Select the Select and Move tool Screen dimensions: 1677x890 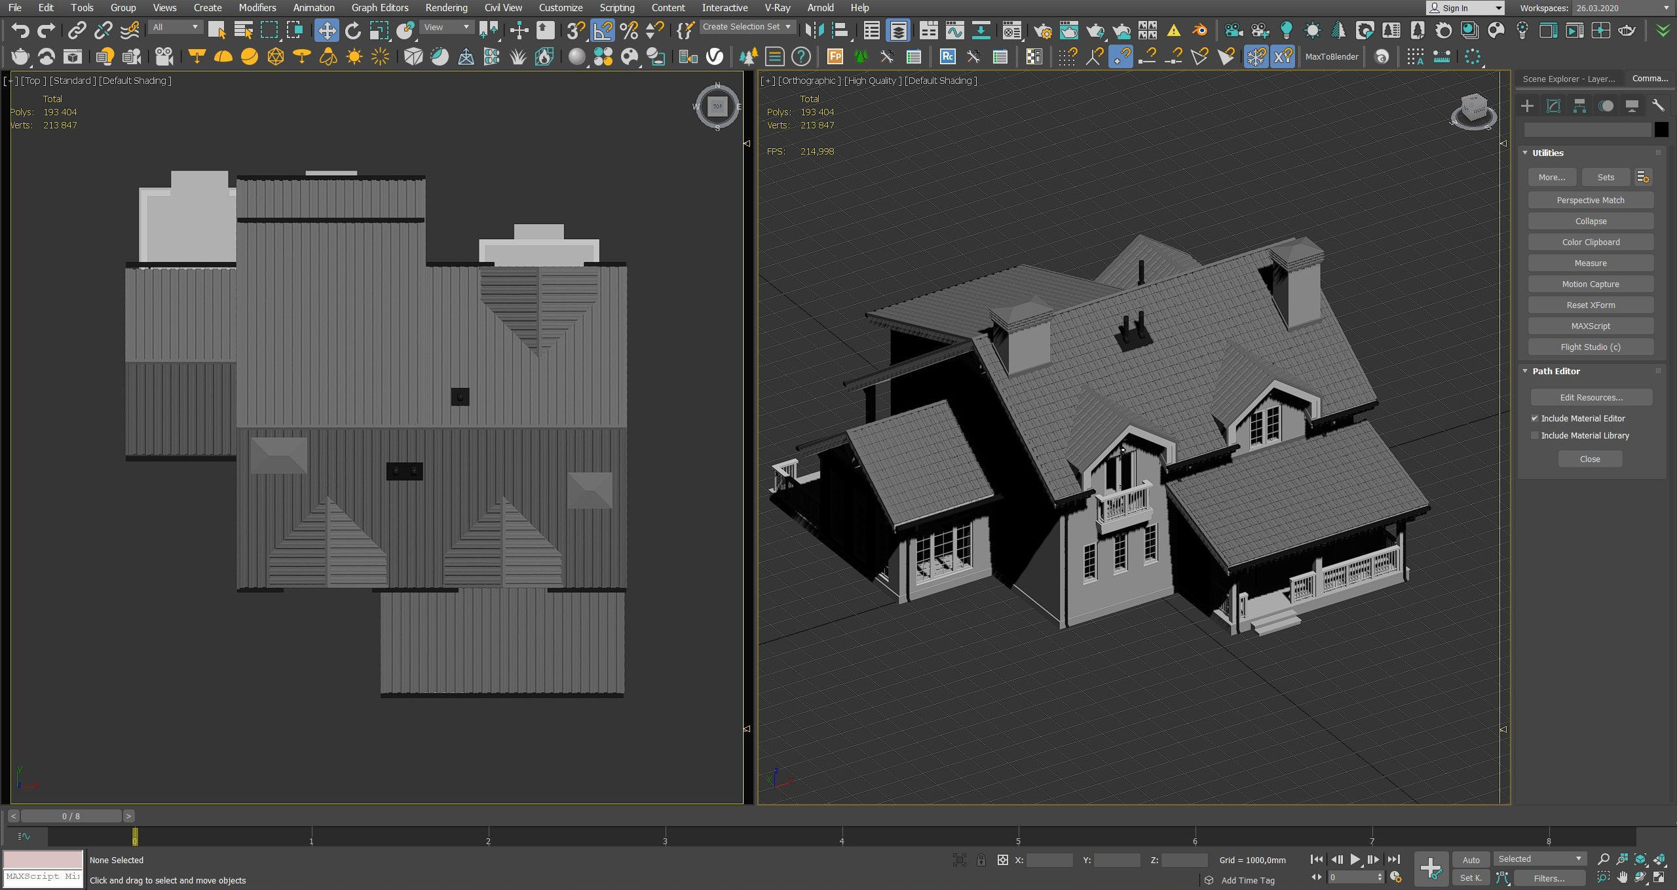click(x=326, y=30)
